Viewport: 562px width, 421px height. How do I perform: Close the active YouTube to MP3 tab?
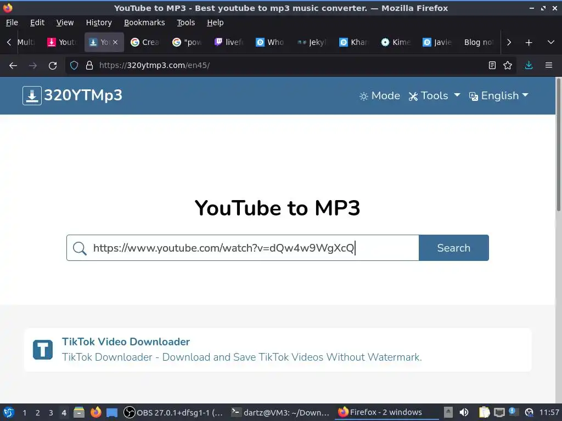(115, 42)
